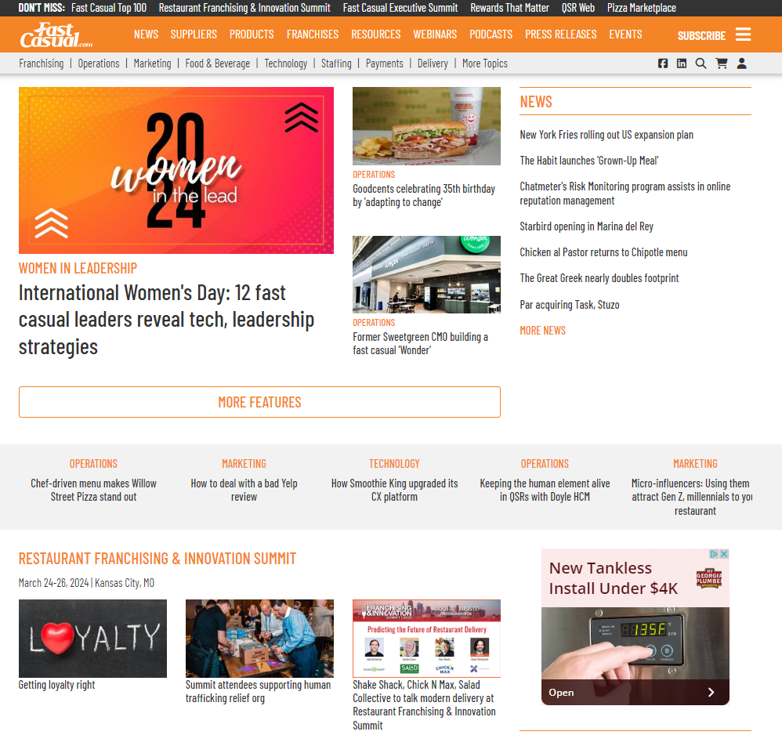Select the Franchising topic
This screenshot has width=782, height=735.
click(x=42, y=63)
